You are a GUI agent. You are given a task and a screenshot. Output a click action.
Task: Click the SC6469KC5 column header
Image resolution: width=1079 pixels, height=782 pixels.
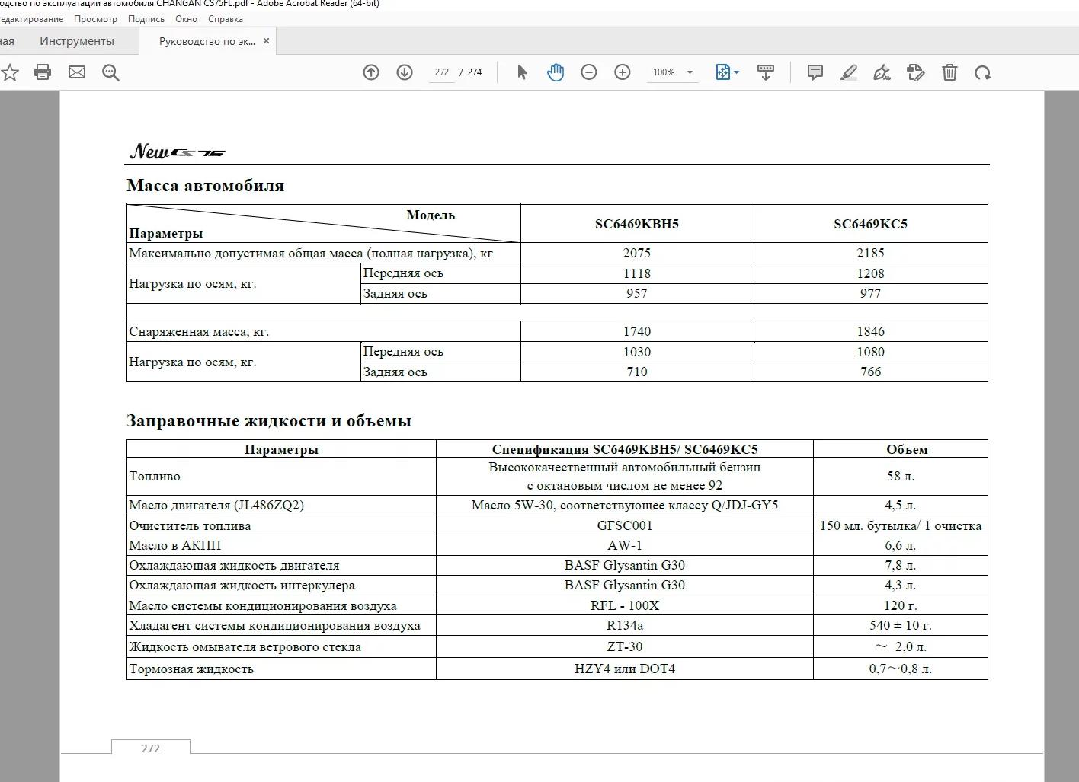pos(871,224)
